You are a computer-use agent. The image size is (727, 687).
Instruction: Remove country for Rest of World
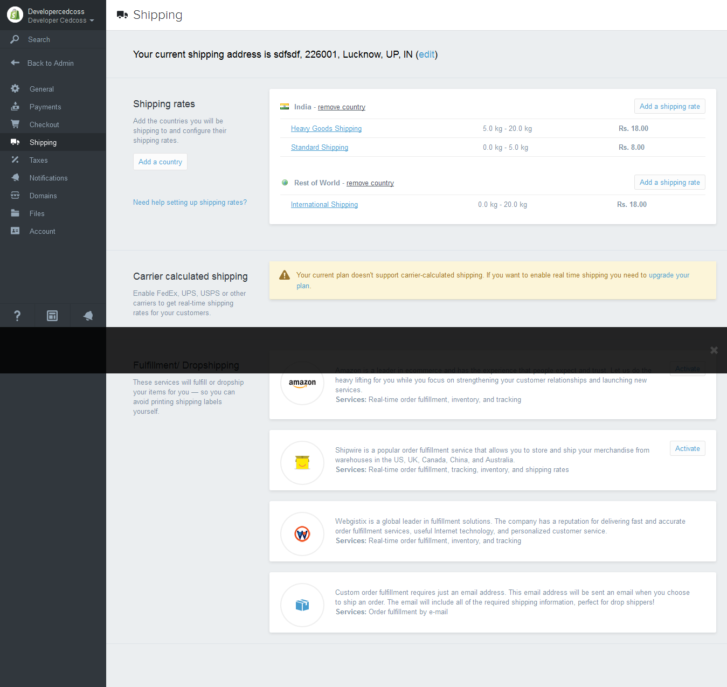(370, 183)
